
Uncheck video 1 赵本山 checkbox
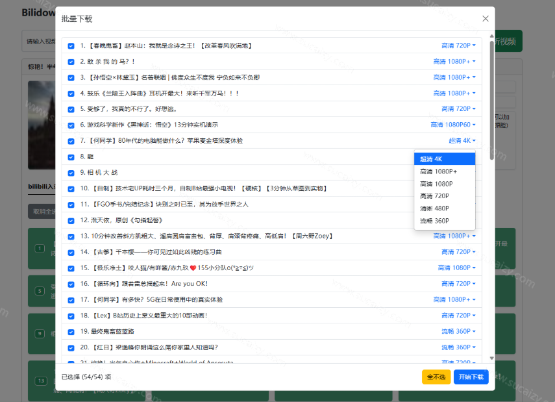pyautogui.click(x=71, y=46)
